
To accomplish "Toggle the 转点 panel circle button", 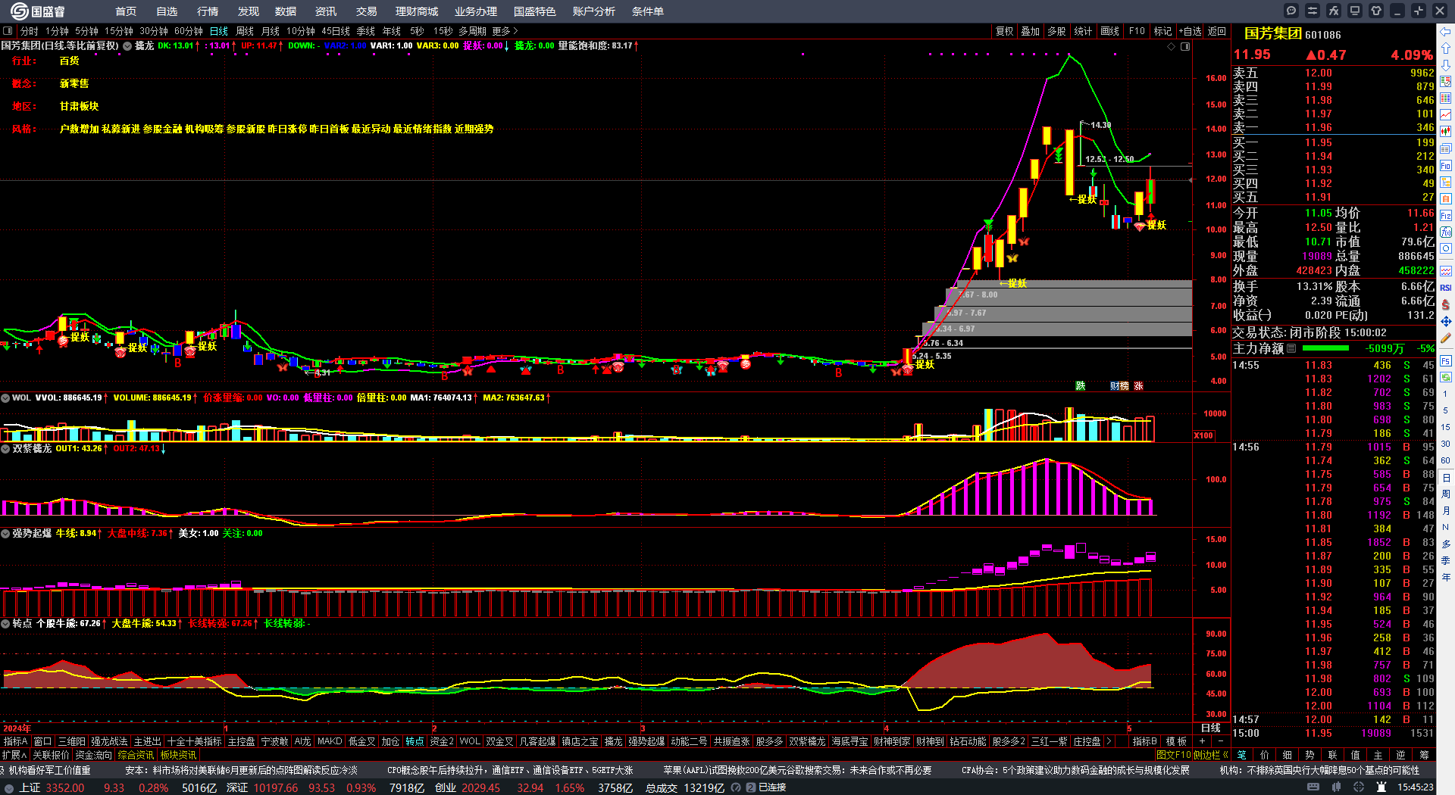I will pyautogui.click(x=5, y=623).
